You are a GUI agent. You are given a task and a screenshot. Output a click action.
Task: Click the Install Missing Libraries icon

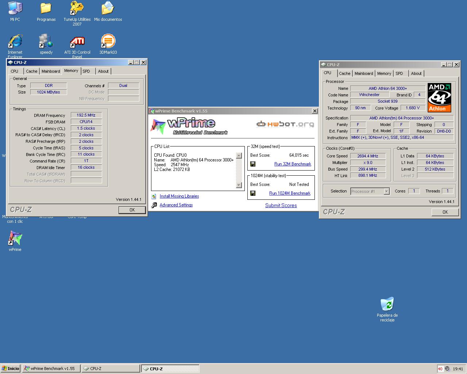[x=154, y=196]
